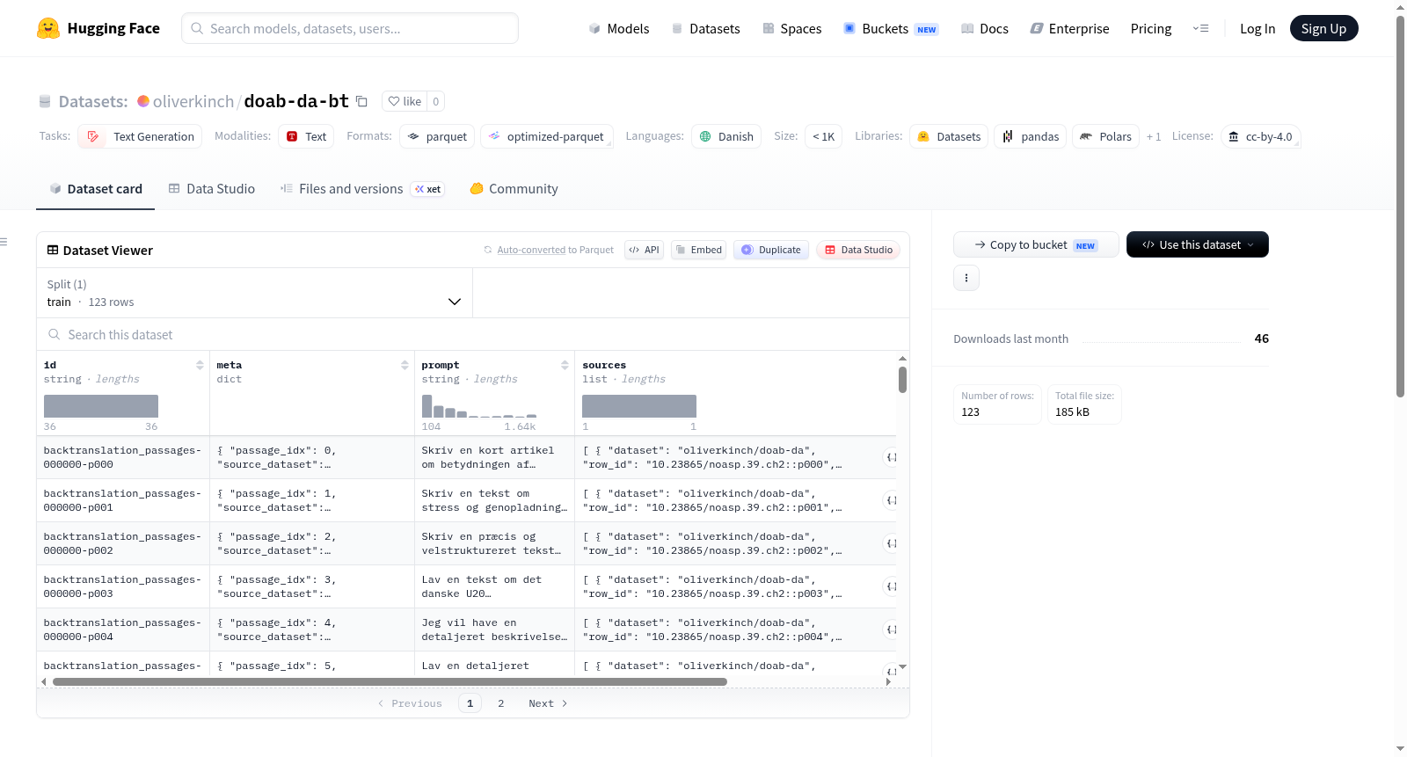Viewport: 1407px width, 757px height.
Task: Click Copy to bucket button
Action: (x=1036, y=244)
